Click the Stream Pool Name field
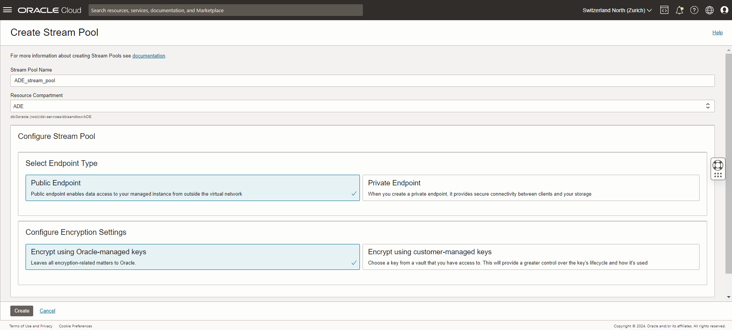Viewport: 732px width, 330px height. pos(362,81)
